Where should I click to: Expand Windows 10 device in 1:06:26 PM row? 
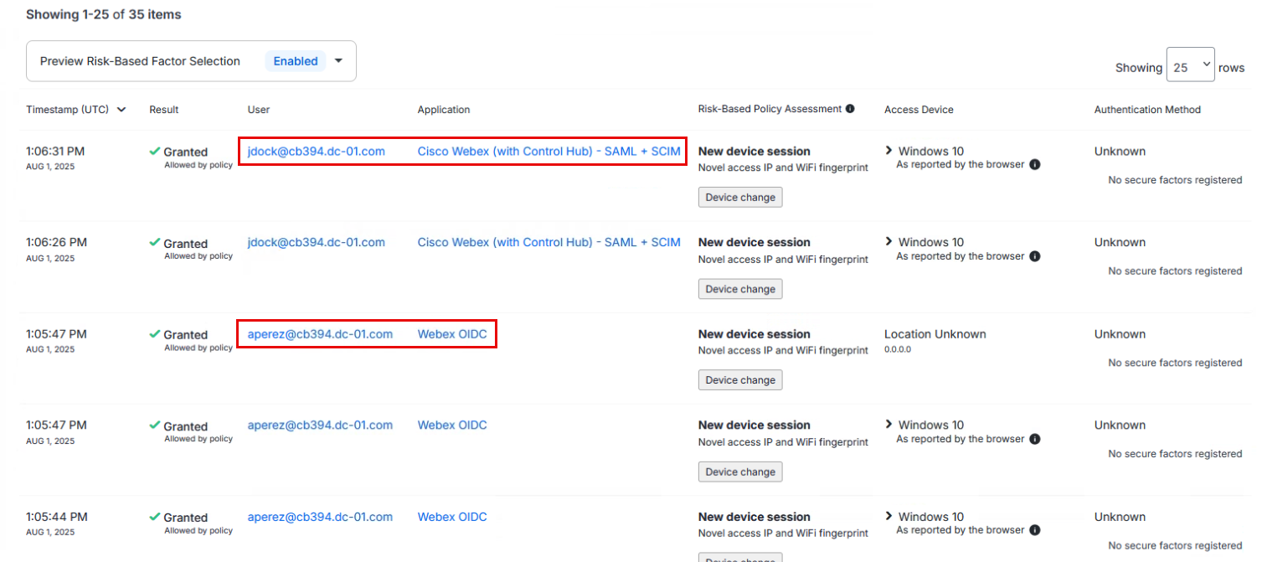889,242
